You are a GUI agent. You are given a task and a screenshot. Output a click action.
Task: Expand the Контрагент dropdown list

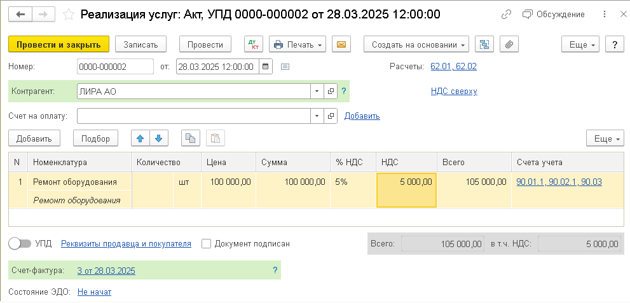point(317,91)
